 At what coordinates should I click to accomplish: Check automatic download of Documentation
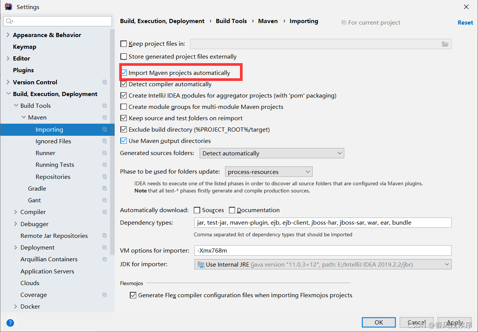tap(232, 210)
